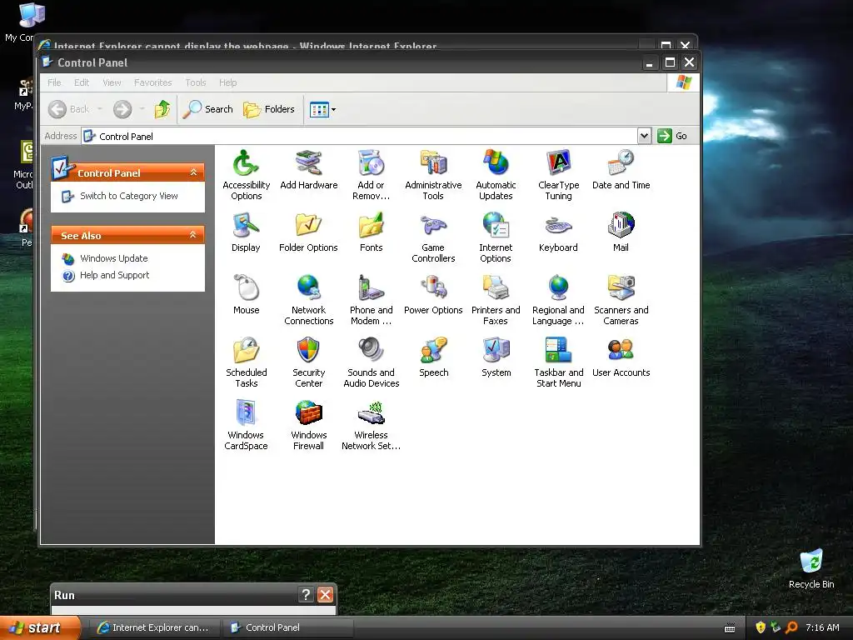Open the Display applet

246,232
